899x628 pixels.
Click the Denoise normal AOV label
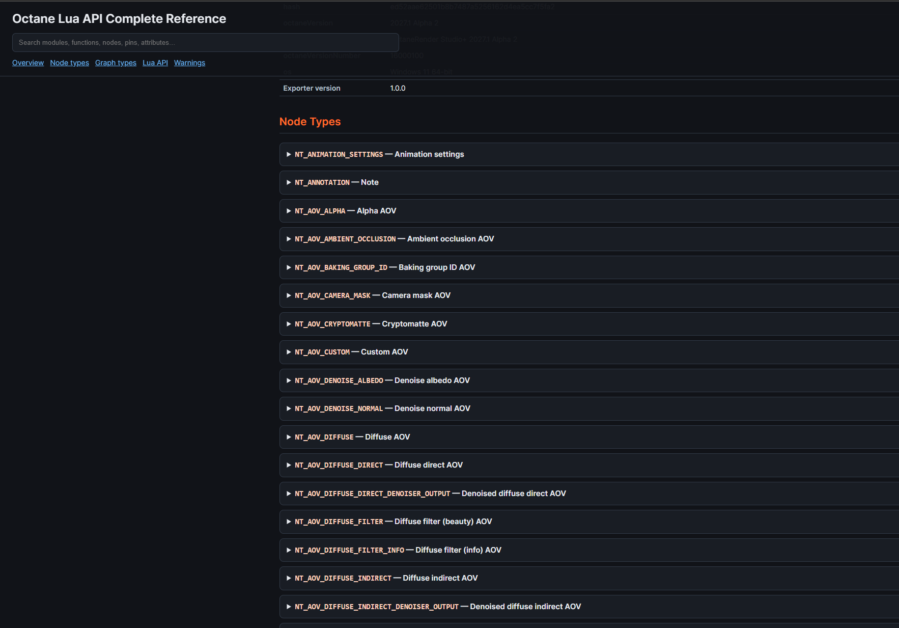[432, 408]
